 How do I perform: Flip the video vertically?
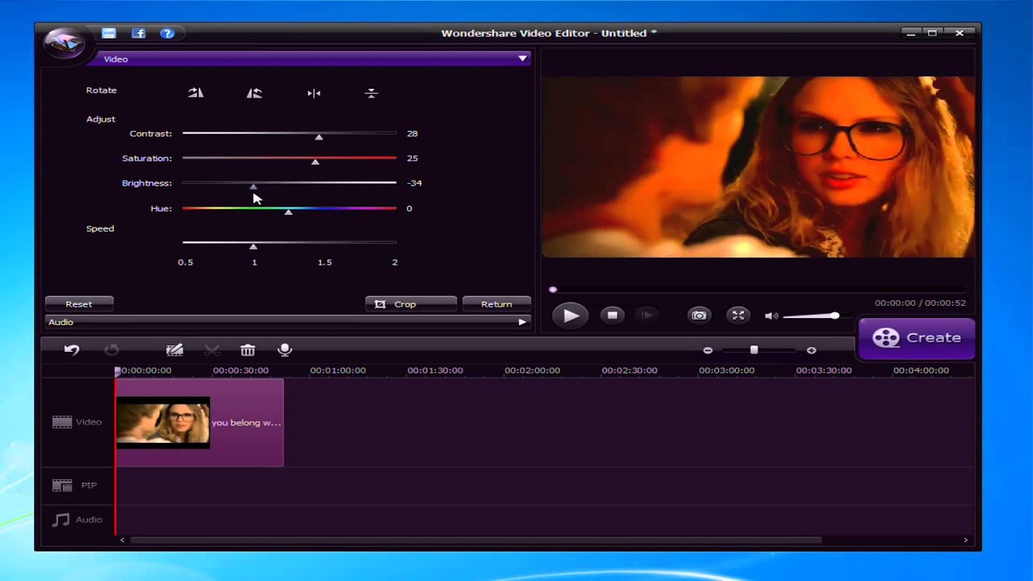371,93
